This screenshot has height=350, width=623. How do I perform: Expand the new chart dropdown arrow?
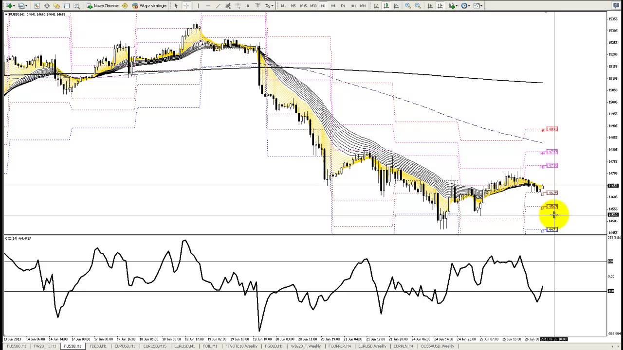(14, 6)
